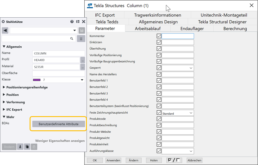Image resolution: width=258 pixels, height=165 pixels.
Task: Open the hamburger menu next to search
Action: pyautogui.click(x=81, y=39)
